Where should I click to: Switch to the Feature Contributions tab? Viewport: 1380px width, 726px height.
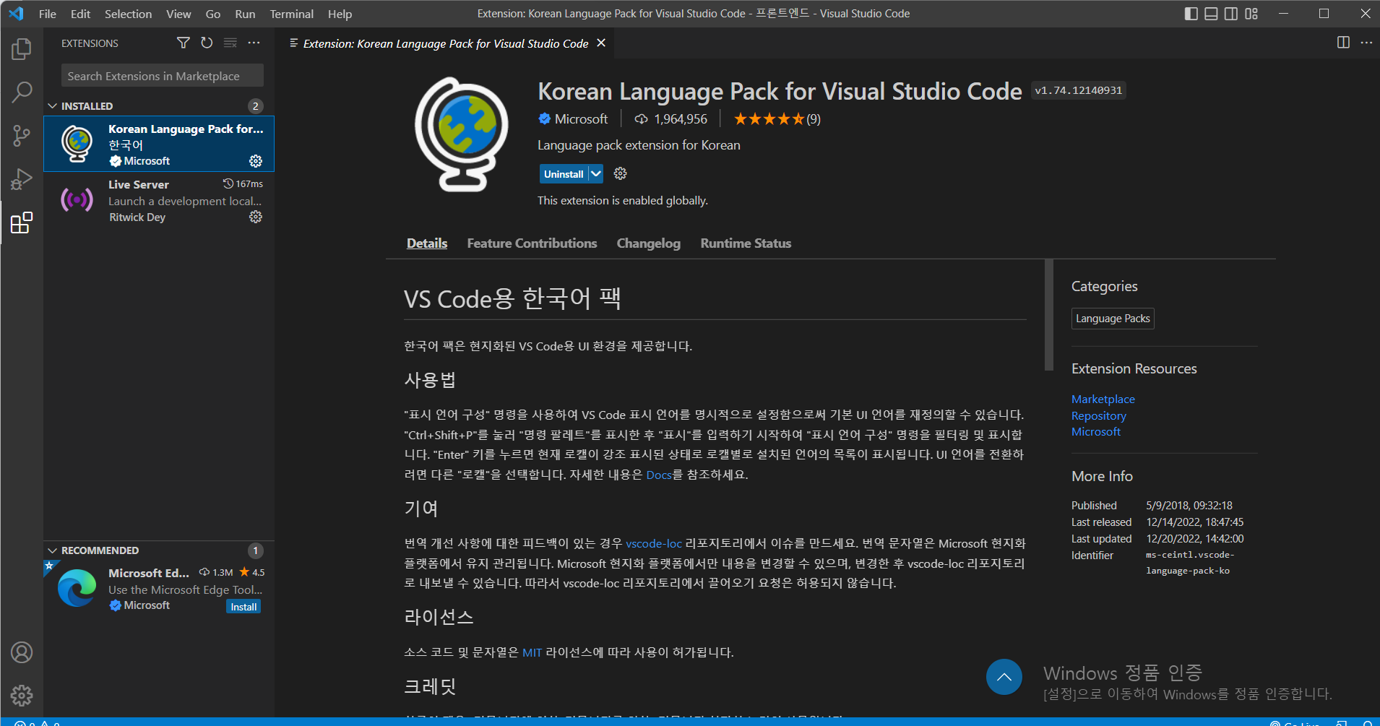pyautogui.click(x=532, y=243)
